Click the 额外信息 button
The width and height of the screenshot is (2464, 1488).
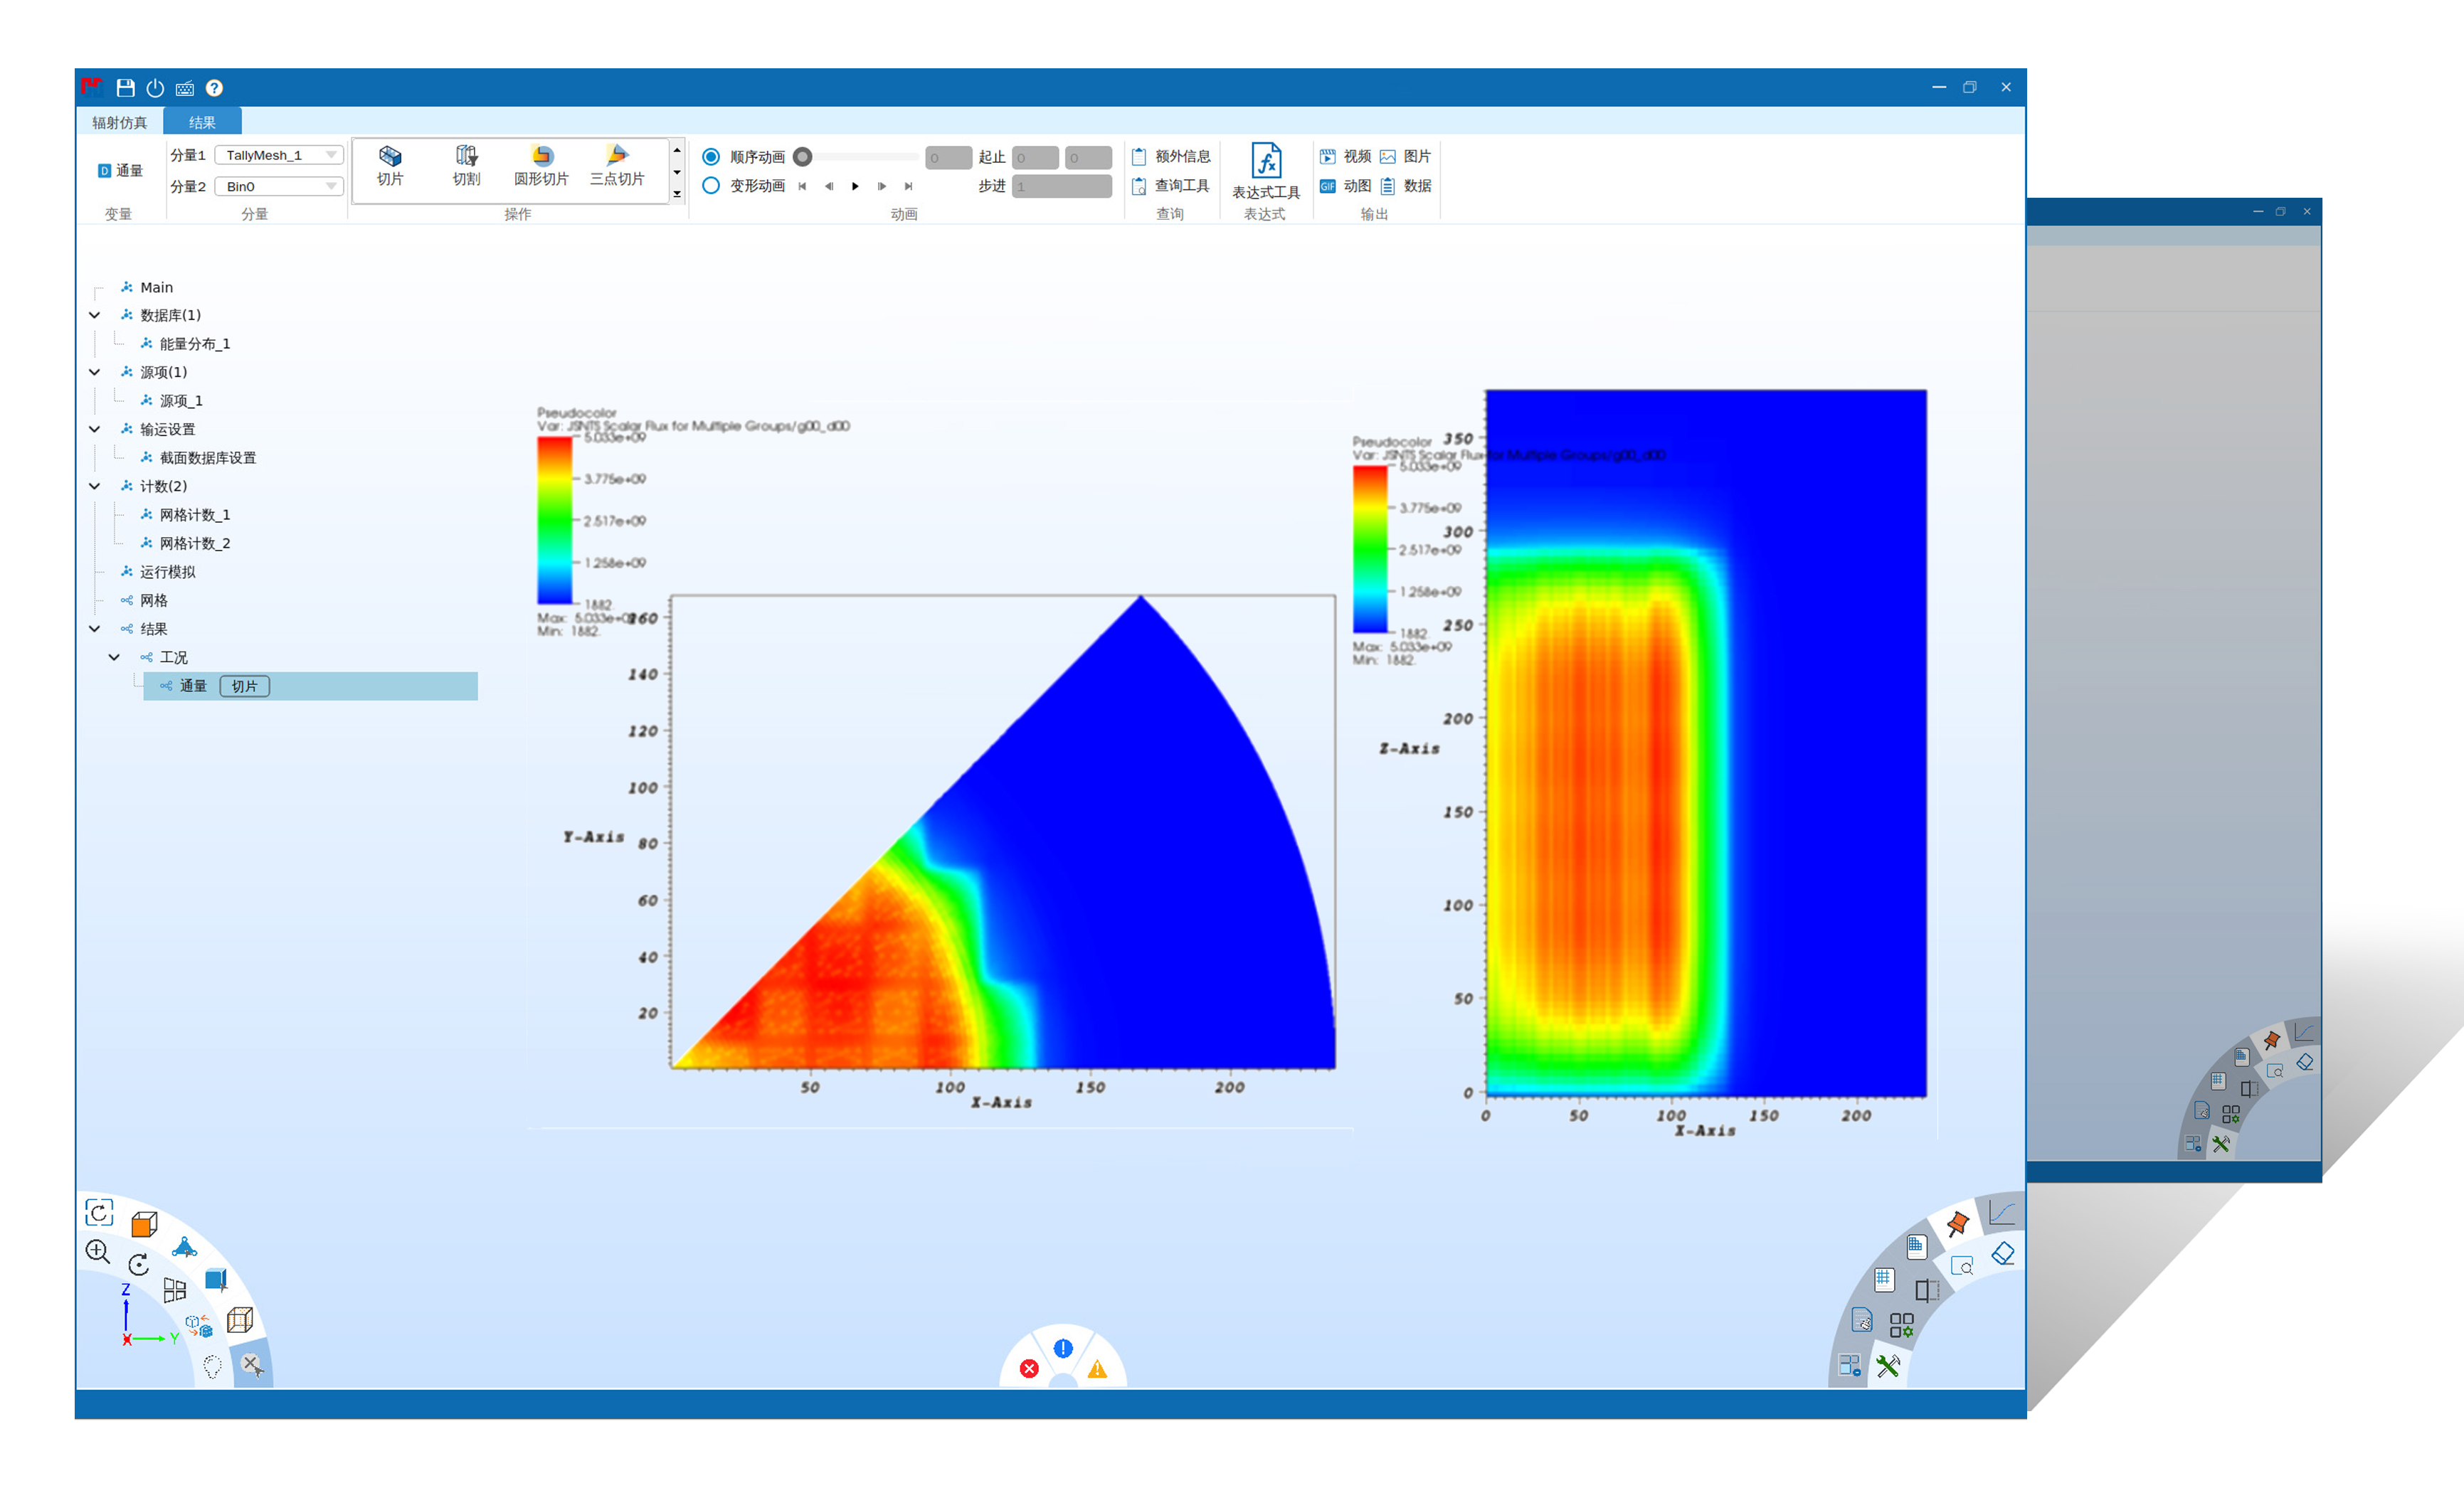[x=1171, y=157]
